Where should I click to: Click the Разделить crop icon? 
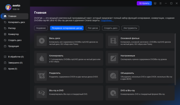(x=42, y=76)
